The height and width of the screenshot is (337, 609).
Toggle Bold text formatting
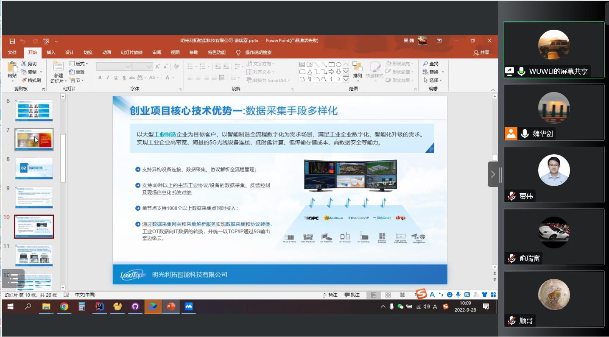click(100, 78)
